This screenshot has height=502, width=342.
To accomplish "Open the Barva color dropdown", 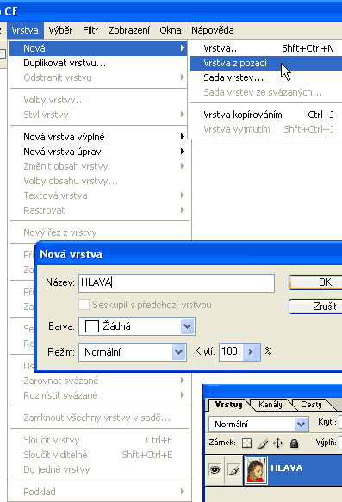I will coord(187,326).
